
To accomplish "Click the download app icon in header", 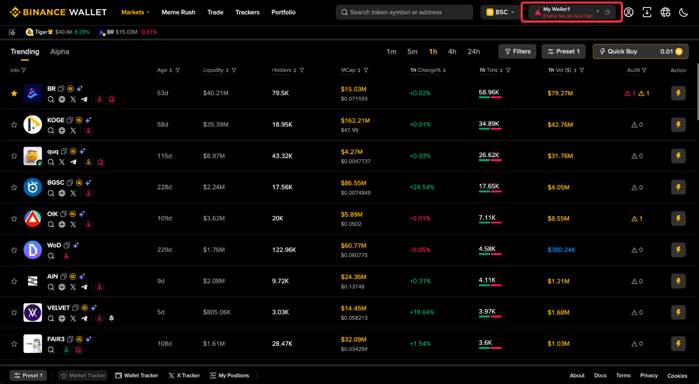I will (647, 12).
